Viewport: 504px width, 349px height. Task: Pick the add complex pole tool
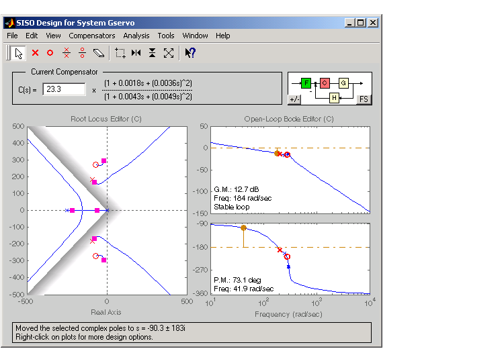tap(67, 52)
